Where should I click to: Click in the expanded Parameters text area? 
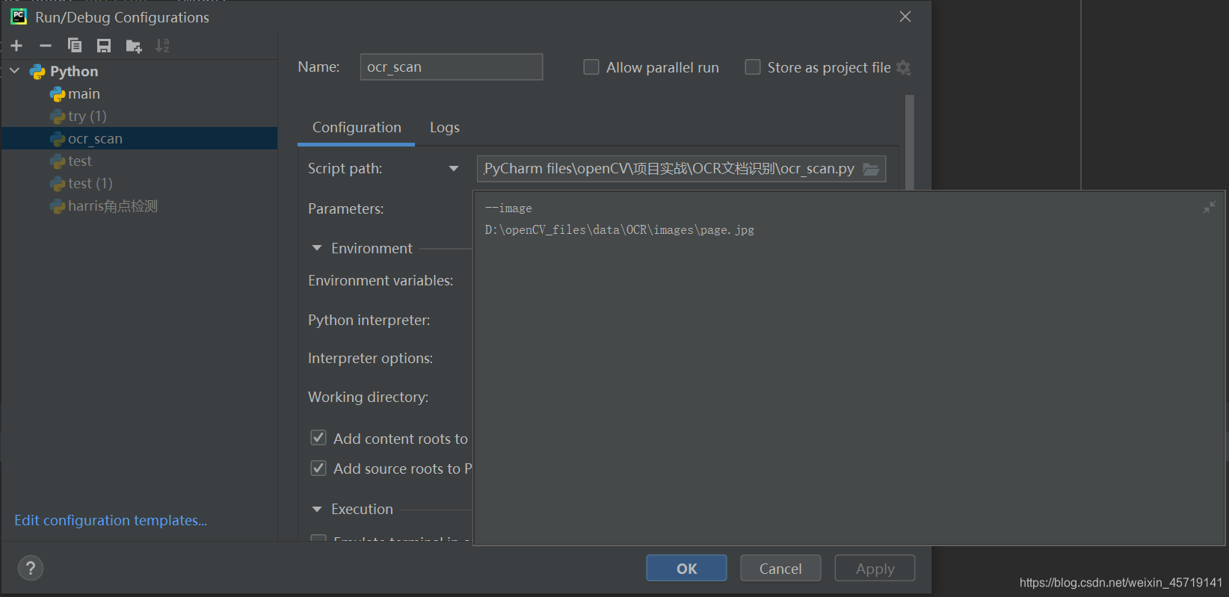(x=849, y=368)
